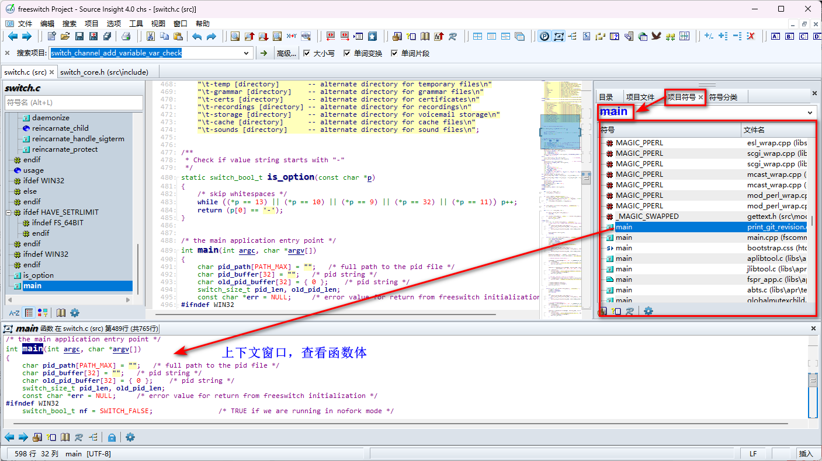Click the 高级... advanced search button
Viewport: 822px width, 461px height.
(286, 53)
